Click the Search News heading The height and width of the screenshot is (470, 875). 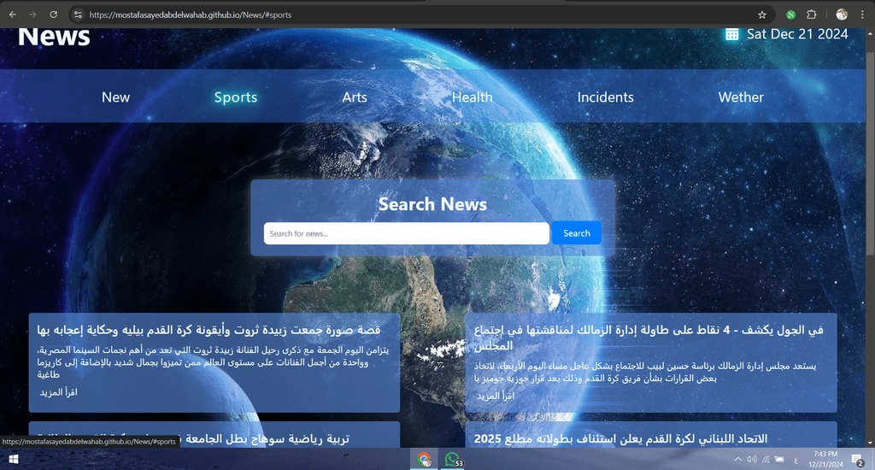432,204
